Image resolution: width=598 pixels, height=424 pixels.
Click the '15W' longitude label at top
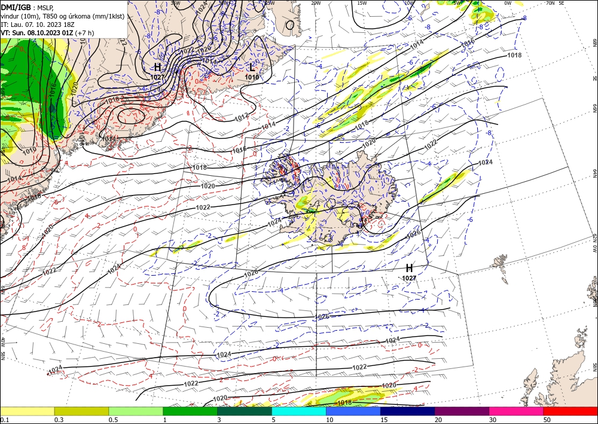pos(362,3)
